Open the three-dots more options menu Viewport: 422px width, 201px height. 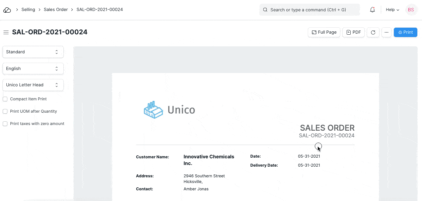pos(386,32)
